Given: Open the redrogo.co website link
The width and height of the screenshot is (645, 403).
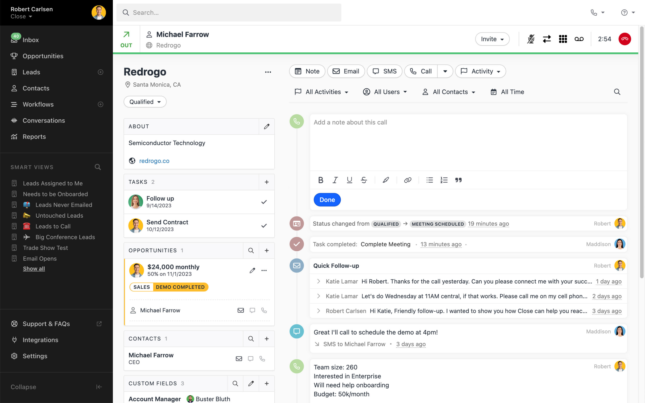Looking at the screenshot, I should click(154, 160).
